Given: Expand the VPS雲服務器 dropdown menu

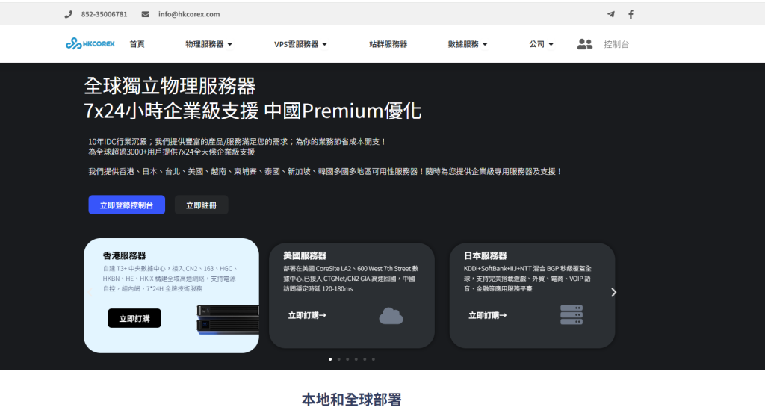Looking at the screenshot, I should pyautogui.click(x=300, y=44).
